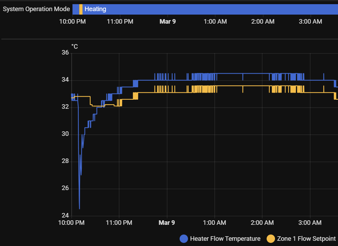The width and height of the screenshot is (338, 246).
Task: Click 10:00 PM on the chart's bottom time axis
Action: [x=72, y=223]
